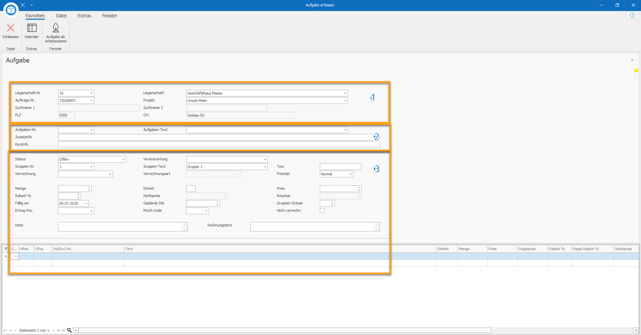Click into the Zusatzinfo field
The image size is (641, 335).
click(x=219, y=137)
